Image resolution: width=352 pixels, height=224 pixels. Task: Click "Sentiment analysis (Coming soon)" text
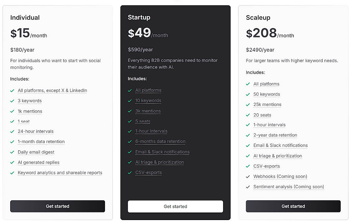289,187
